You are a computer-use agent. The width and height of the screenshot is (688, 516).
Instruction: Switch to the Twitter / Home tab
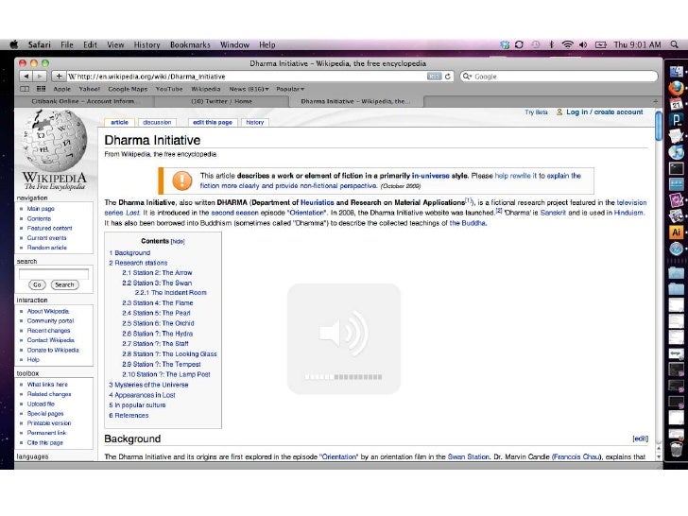(x=221, y=101)
